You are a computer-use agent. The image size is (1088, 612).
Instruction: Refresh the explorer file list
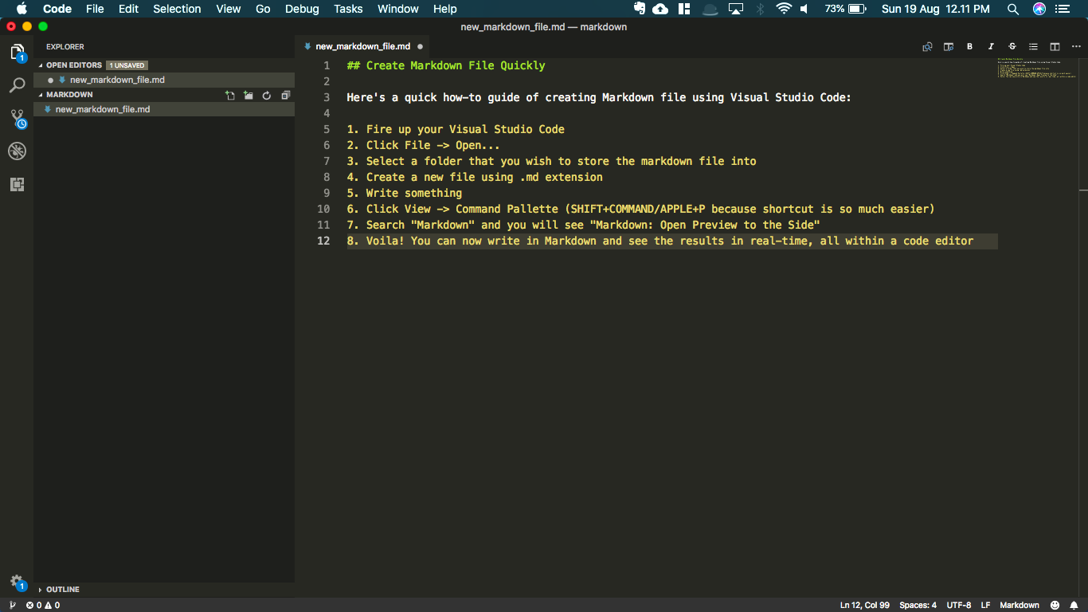pyautogui.click(x=267, y=95)
